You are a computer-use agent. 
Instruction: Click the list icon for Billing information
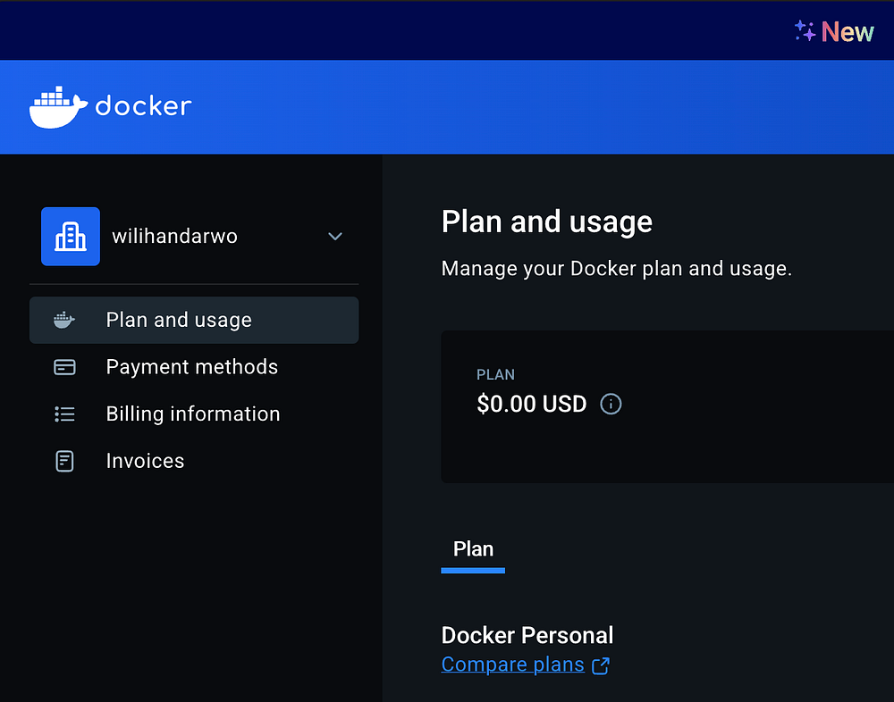click(64, 414)
